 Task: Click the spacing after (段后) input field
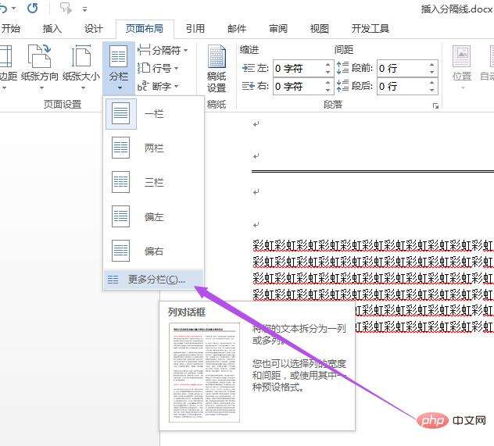point(398,86)
